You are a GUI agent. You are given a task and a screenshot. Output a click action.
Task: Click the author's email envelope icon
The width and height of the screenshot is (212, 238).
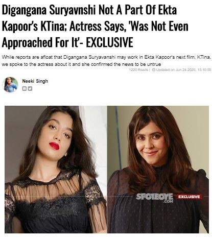tap(25, 88)
